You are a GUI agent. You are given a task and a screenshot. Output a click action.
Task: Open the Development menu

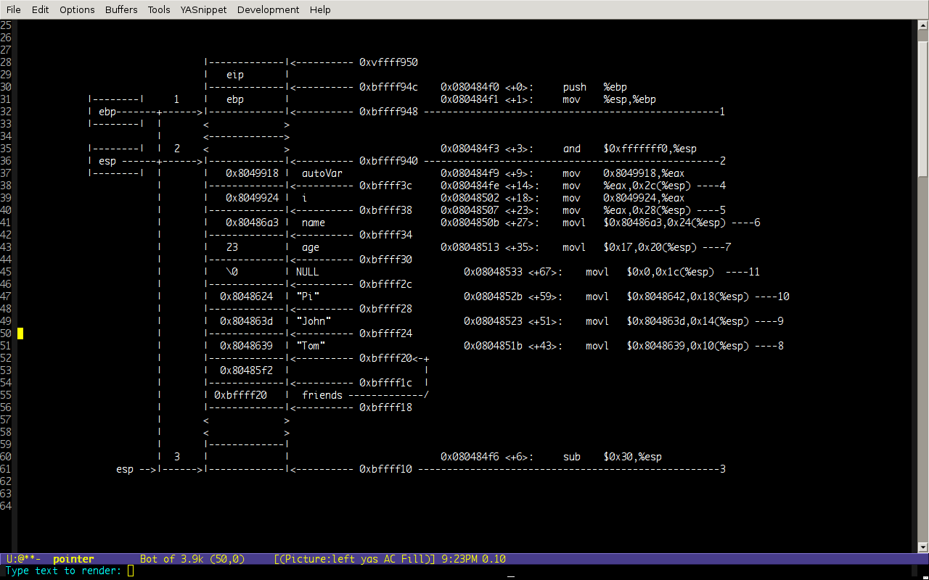(x=268, y=9)
